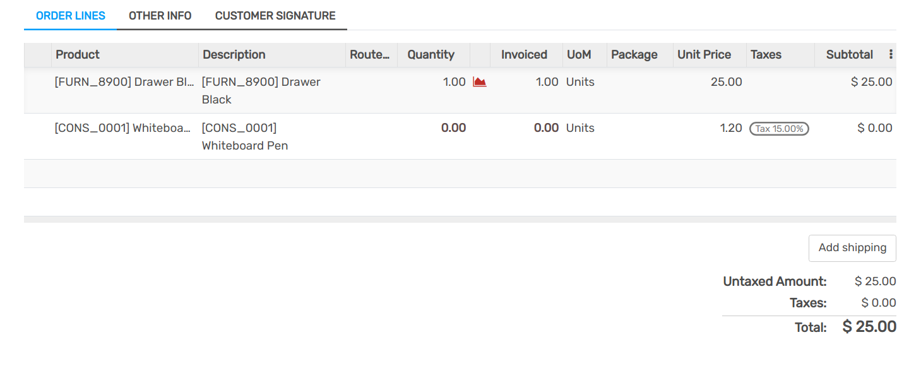Sort by the Quantity column header
This screenshot has width=921, height=390.
[431, 55]
